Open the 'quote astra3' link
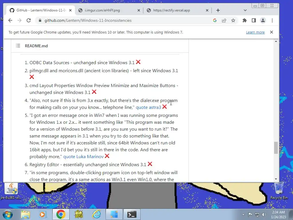The width and height of the screenshot is (293, 220). click(x=149, y=107)
